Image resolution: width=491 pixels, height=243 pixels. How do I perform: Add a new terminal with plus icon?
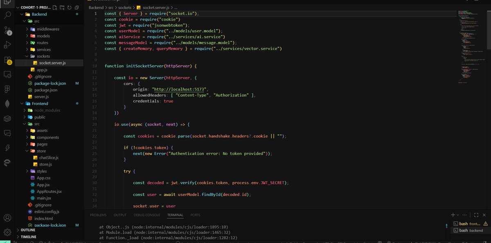click(453, 215)
